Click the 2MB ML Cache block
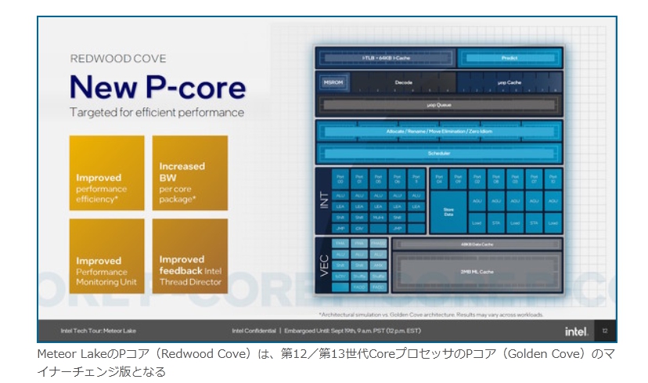Screen dimensions: 648x383 coord(476,271)
